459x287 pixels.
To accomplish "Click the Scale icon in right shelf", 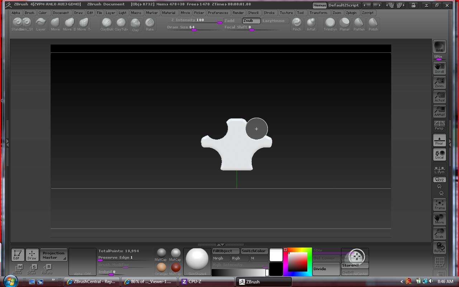I will (440, 233).
